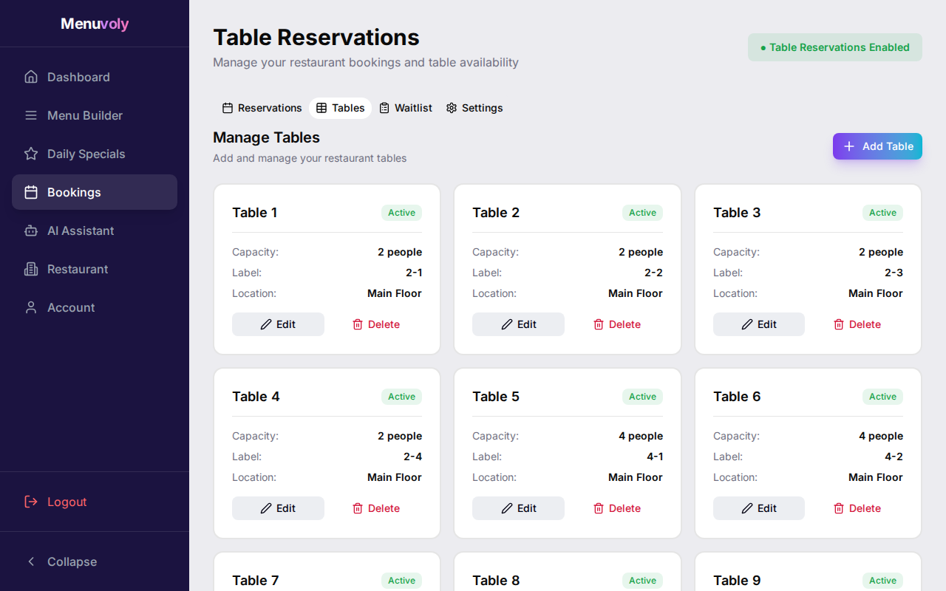Click the Active badge on Table 9
Image resolution: width=946 pixels, height=591 pixels.
882,581
